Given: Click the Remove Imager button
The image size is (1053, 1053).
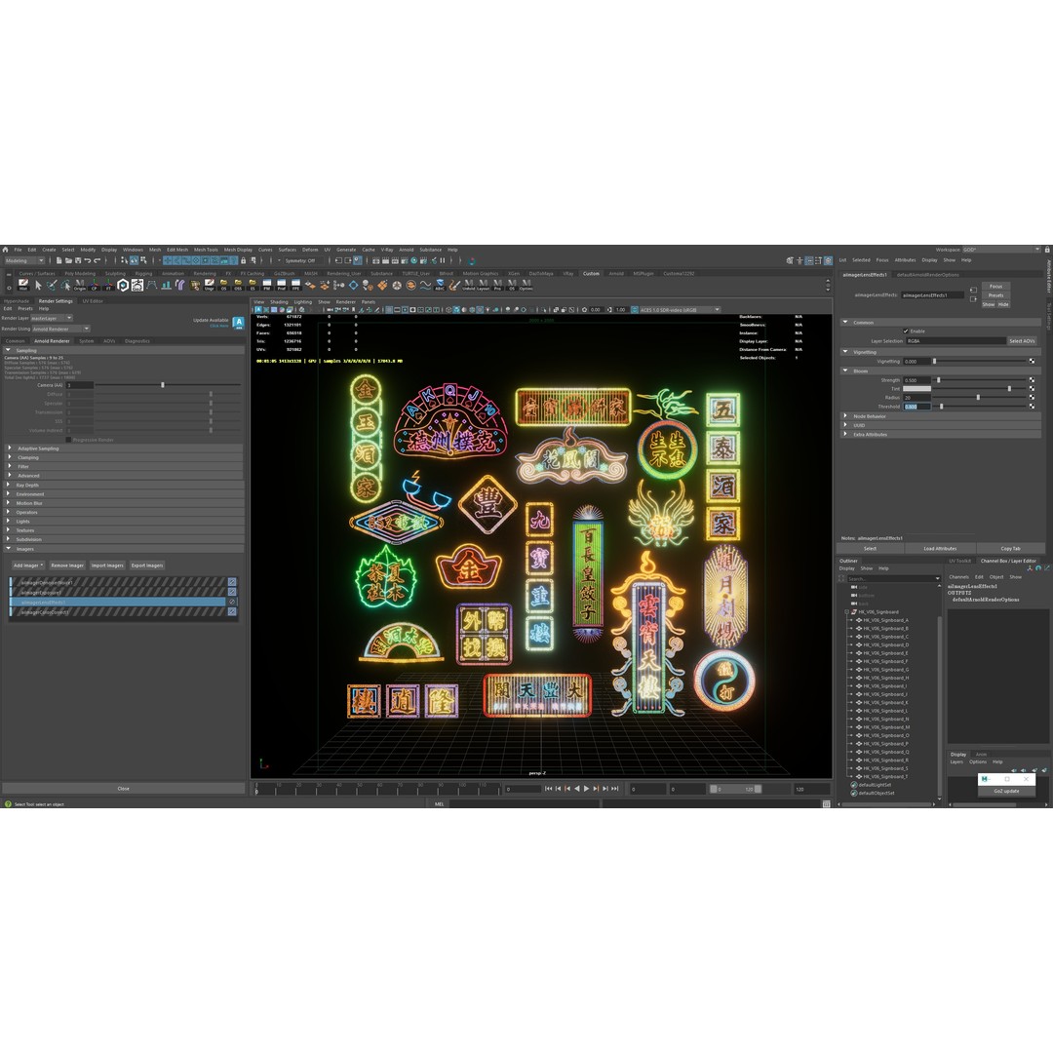Looking at the screenshot, I should coord(67,565).
